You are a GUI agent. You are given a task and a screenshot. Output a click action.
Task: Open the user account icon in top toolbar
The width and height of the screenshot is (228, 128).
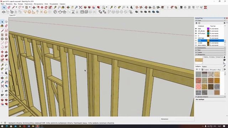coord(104,7)
